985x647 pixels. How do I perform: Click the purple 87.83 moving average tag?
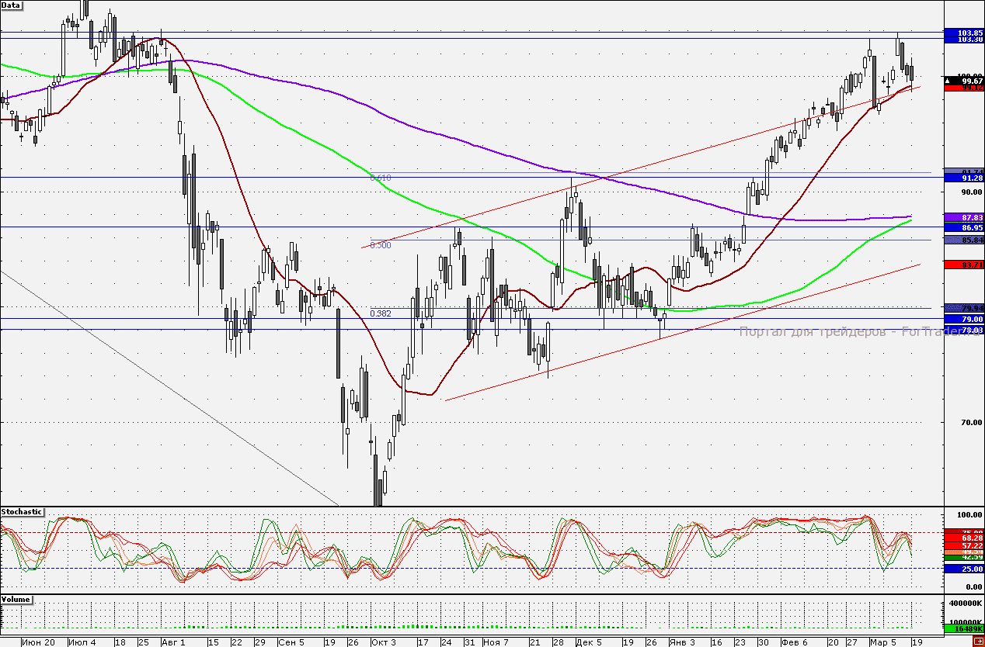(964, 217)
